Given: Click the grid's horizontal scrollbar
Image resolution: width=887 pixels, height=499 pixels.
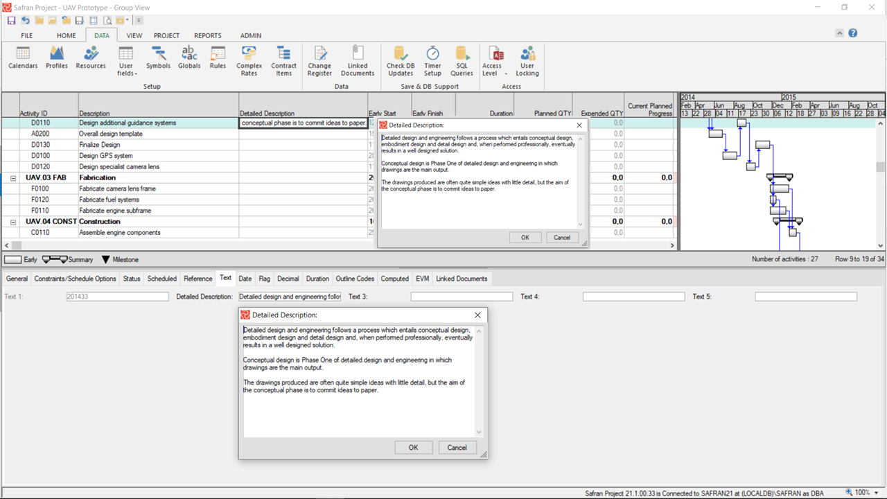Looking at the screenshot, I should click(338, 245).
